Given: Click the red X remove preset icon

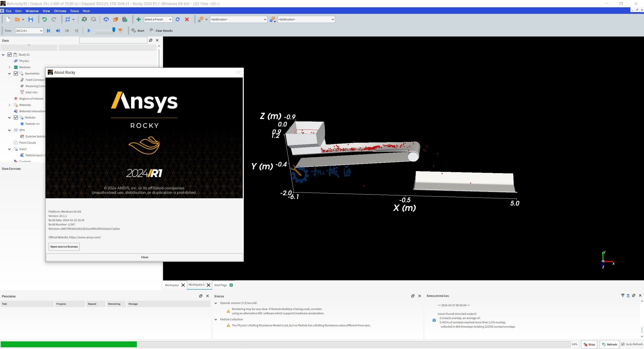Looking at the screenshot, I should [187, 19].
